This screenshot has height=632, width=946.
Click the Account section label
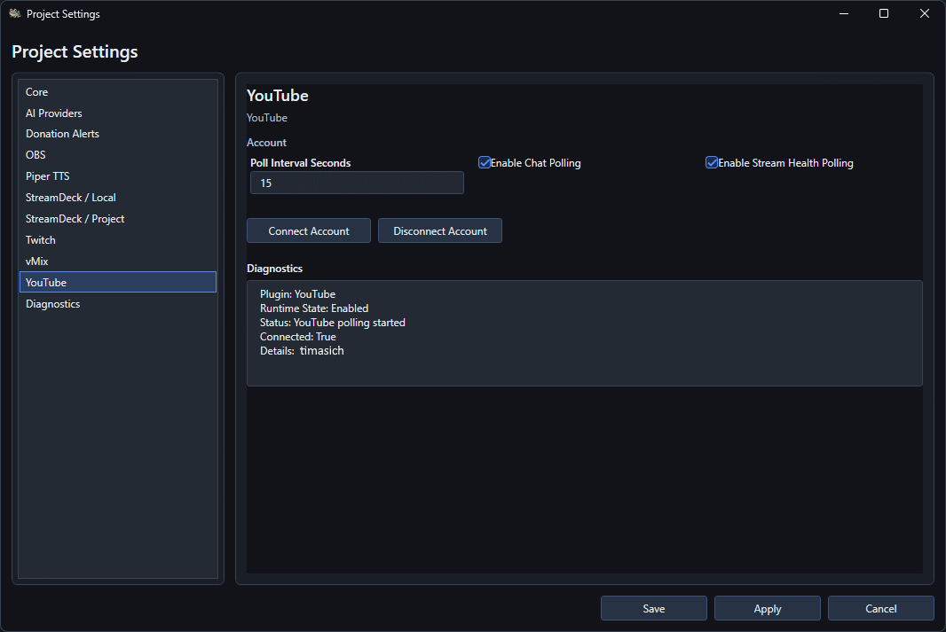pyautogui.click(x=266, y=142)
